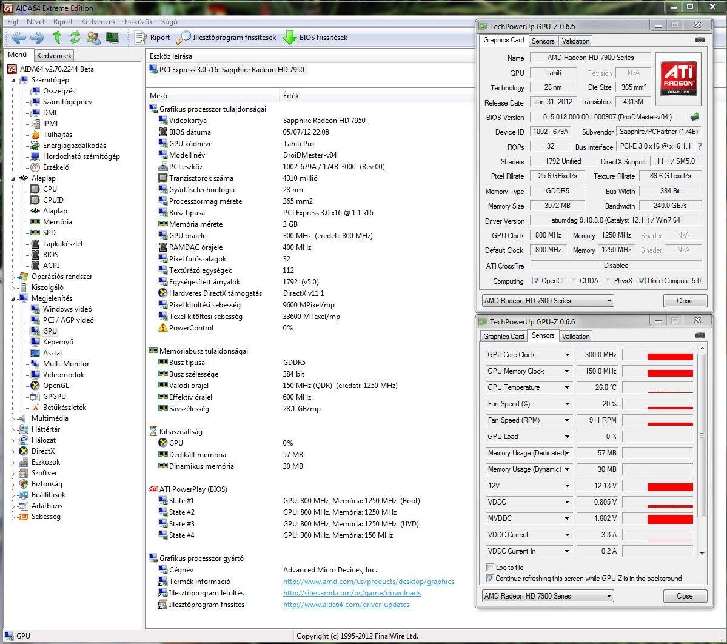Expand the Multimédia tree node
Screen dimensions: 727x644
coord(13,418)
